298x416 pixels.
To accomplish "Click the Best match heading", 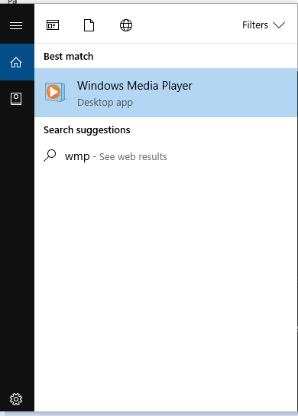I will click(68, 56).
